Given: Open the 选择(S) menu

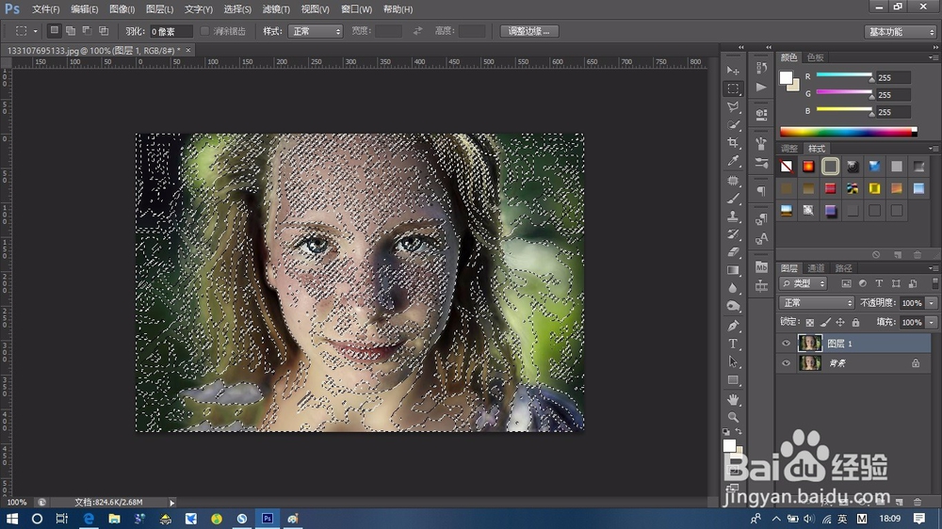Looking at the screenshot, I should tap(237, 9).
